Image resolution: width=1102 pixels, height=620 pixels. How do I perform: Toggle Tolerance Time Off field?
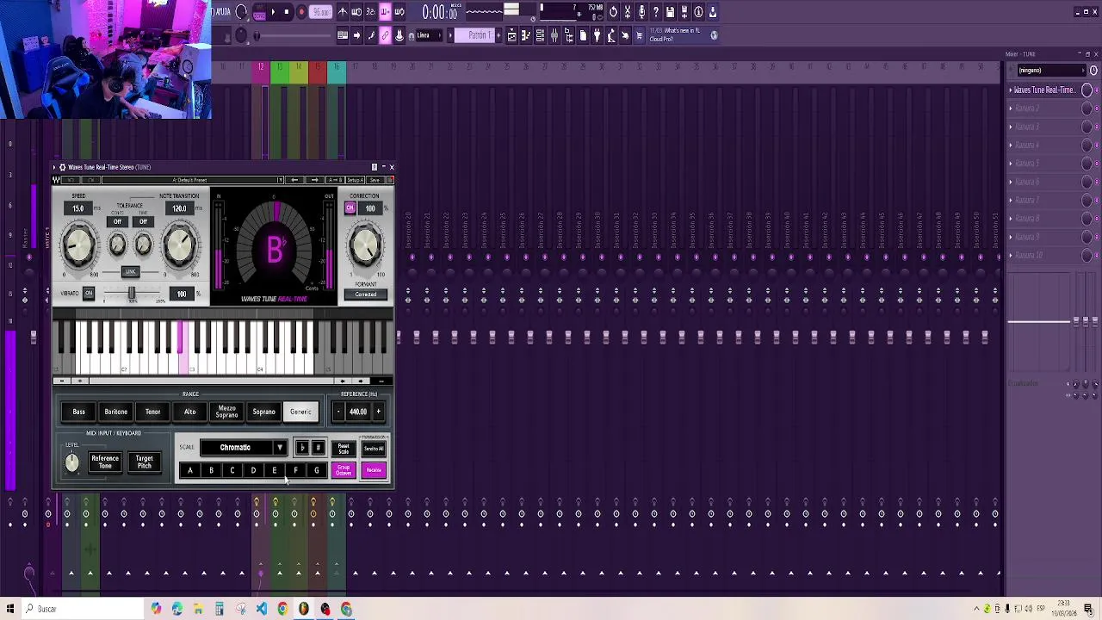143,221
